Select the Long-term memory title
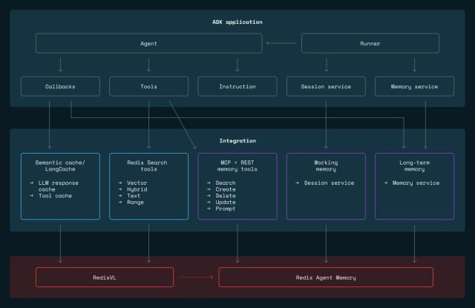This screenshot has height=308, width=475. 414,166
